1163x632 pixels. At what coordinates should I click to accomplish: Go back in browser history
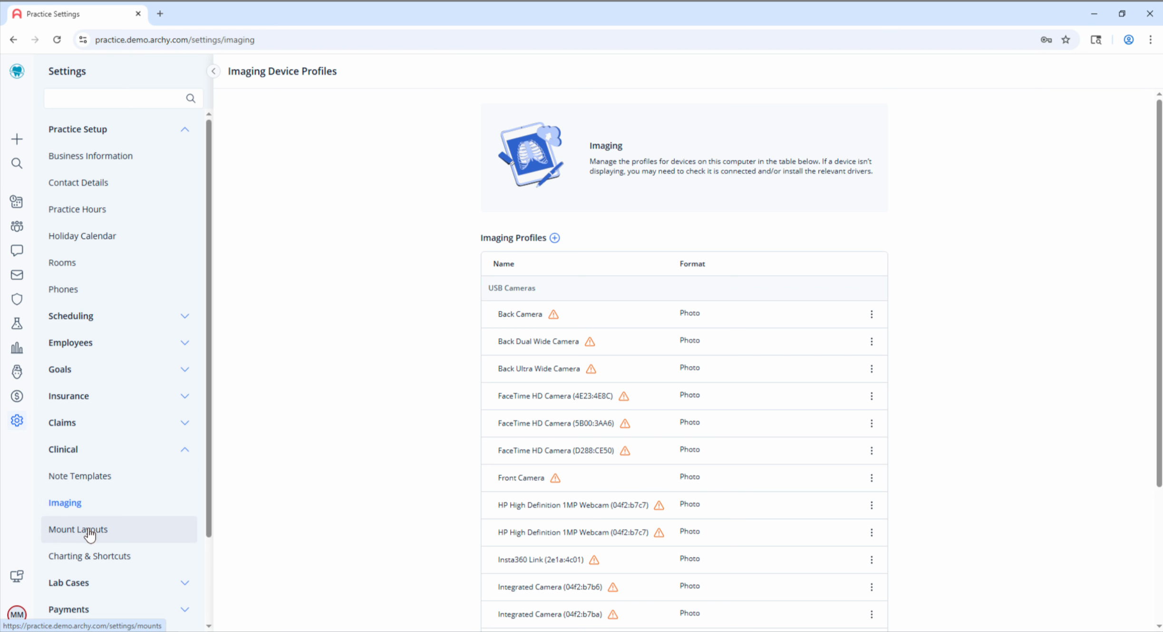(13, 40)
